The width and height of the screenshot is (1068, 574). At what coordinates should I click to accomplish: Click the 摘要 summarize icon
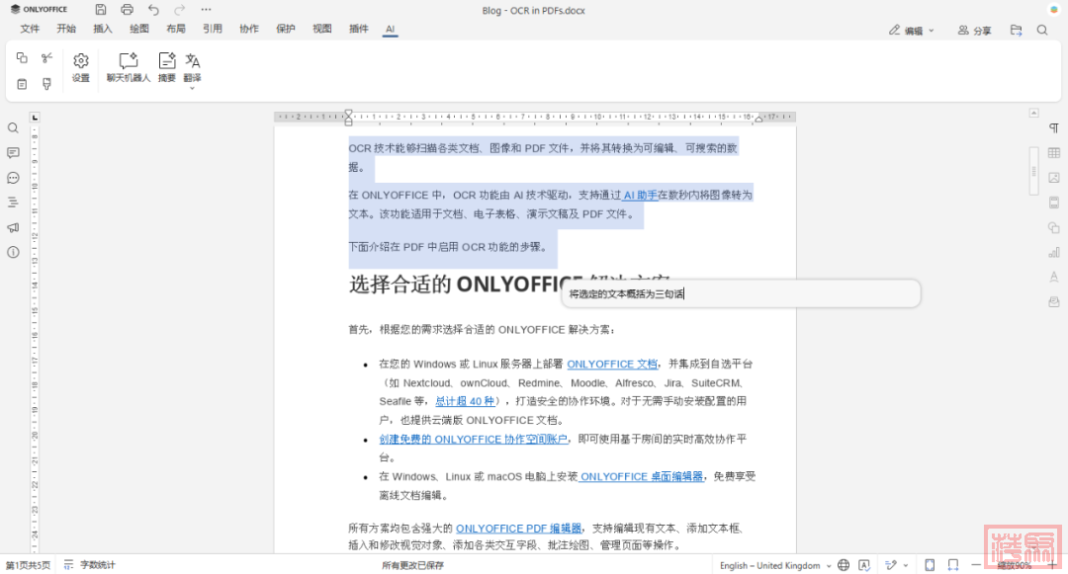pyautogui.click(x=167, y=67)
